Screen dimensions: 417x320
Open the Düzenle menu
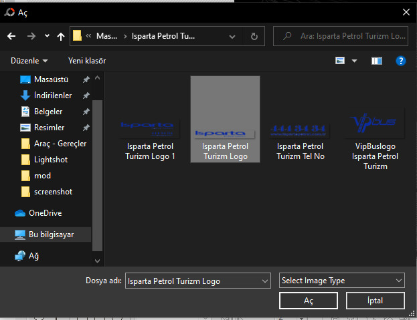29,61
